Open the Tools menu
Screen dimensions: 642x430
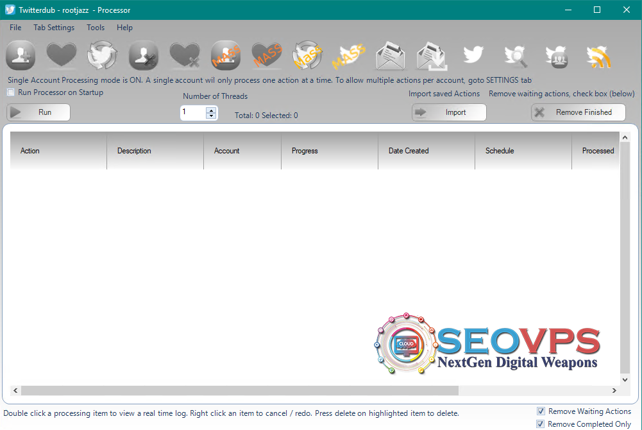click(x=96, y=28)
